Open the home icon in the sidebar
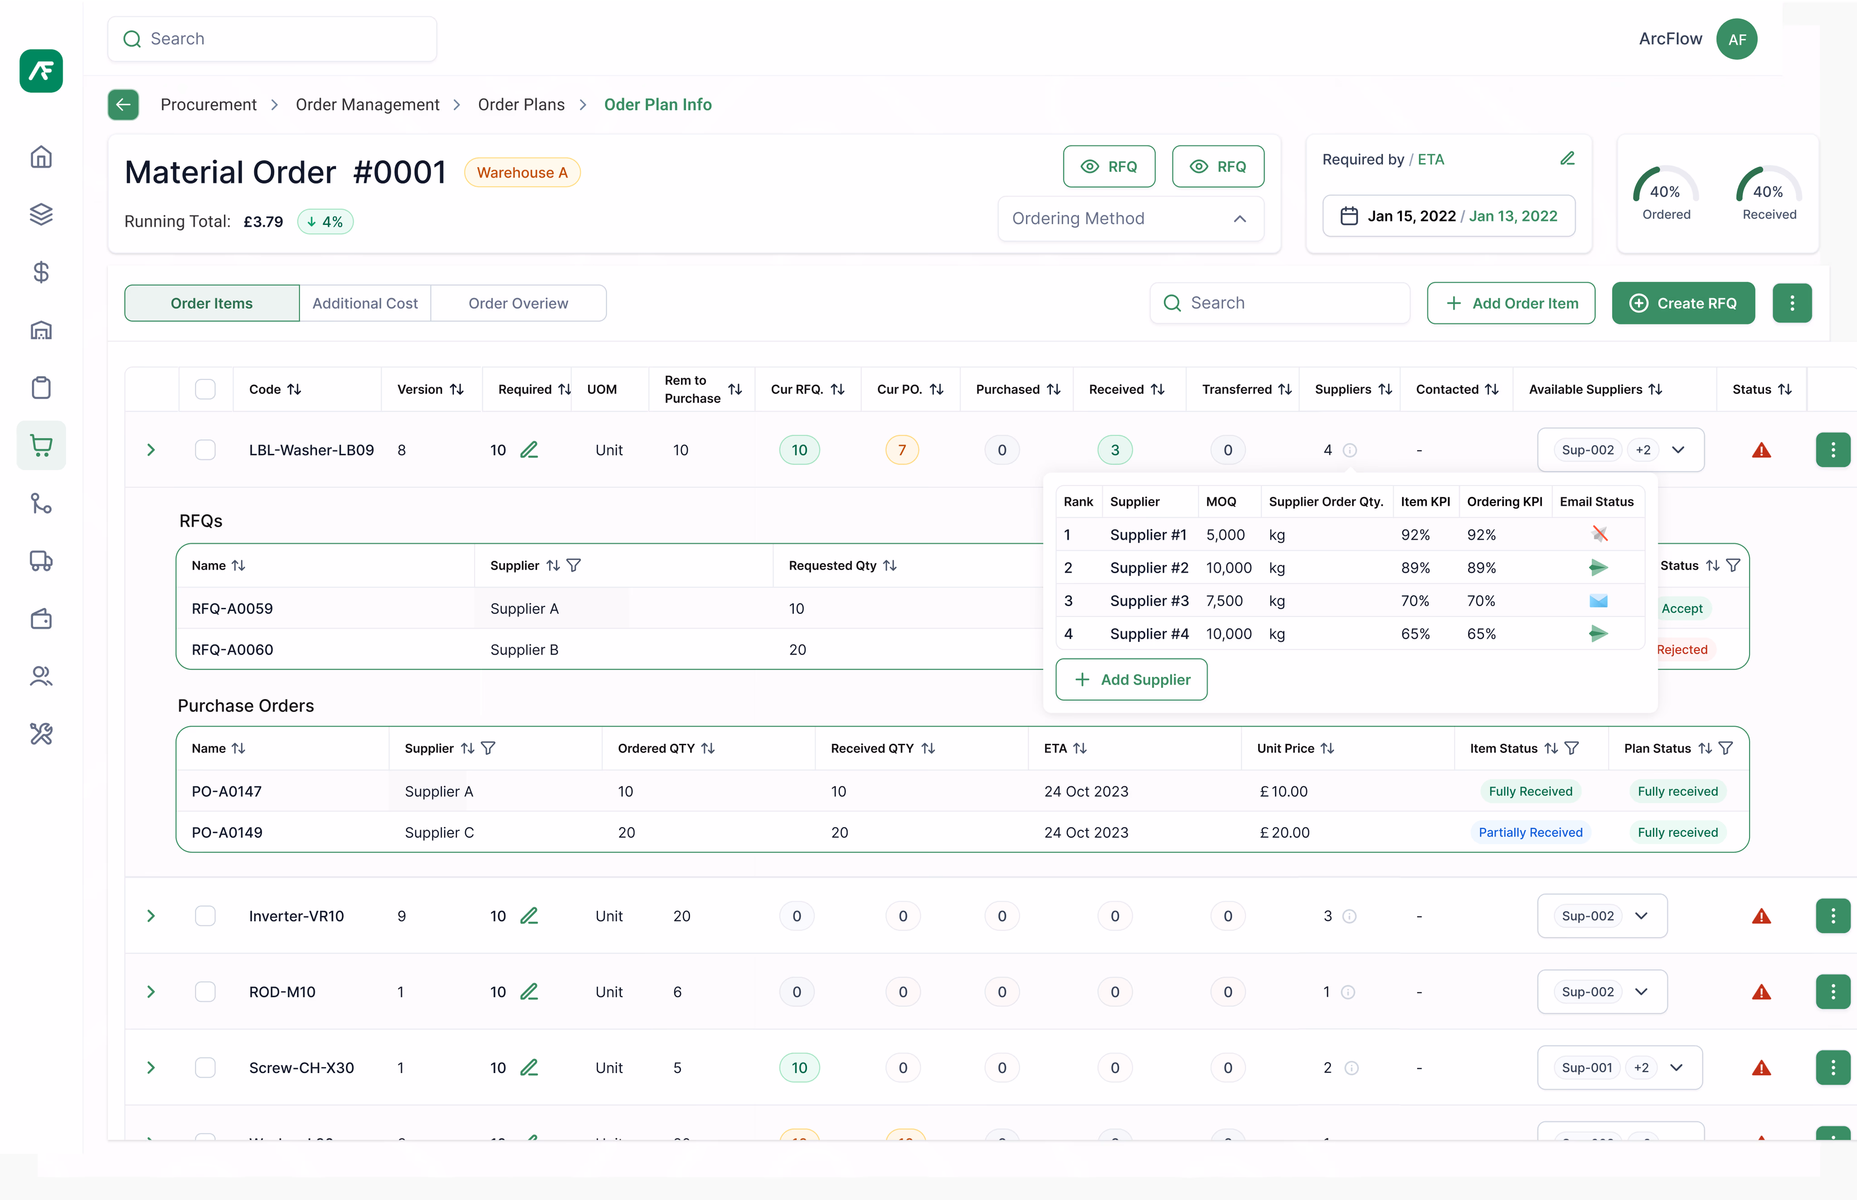This screenshot has height=1200, width=1857. 41,156
